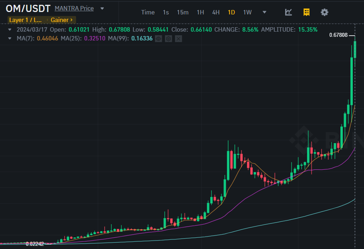Click the Open value 0.61021
The image size is (364, 249).
[79, 30]
